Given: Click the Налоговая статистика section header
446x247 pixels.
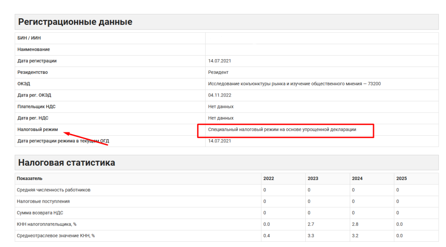Looking at the screenshot, I should (x=66, y=163).
